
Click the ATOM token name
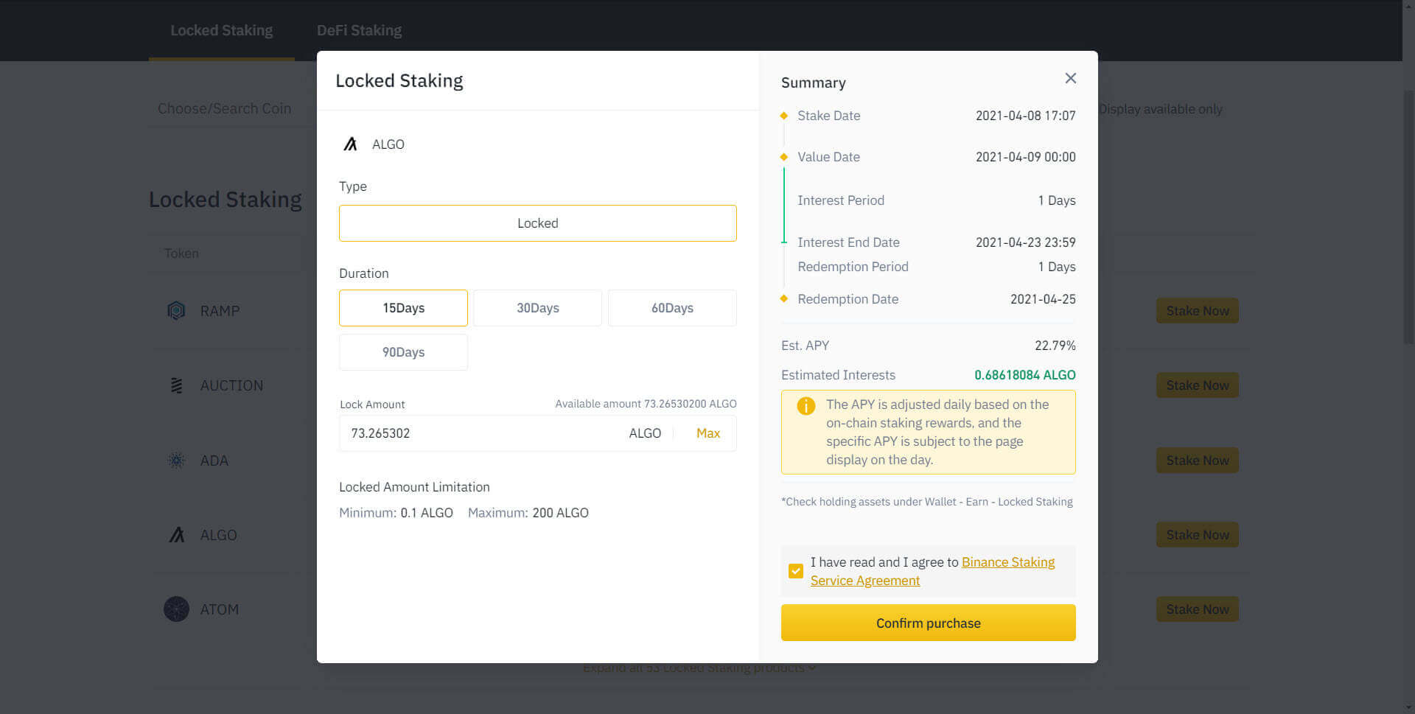pyautogui.click(x=219, y=609)
